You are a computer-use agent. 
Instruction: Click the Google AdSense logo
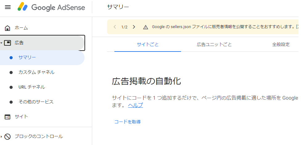[x=51, y=7]
